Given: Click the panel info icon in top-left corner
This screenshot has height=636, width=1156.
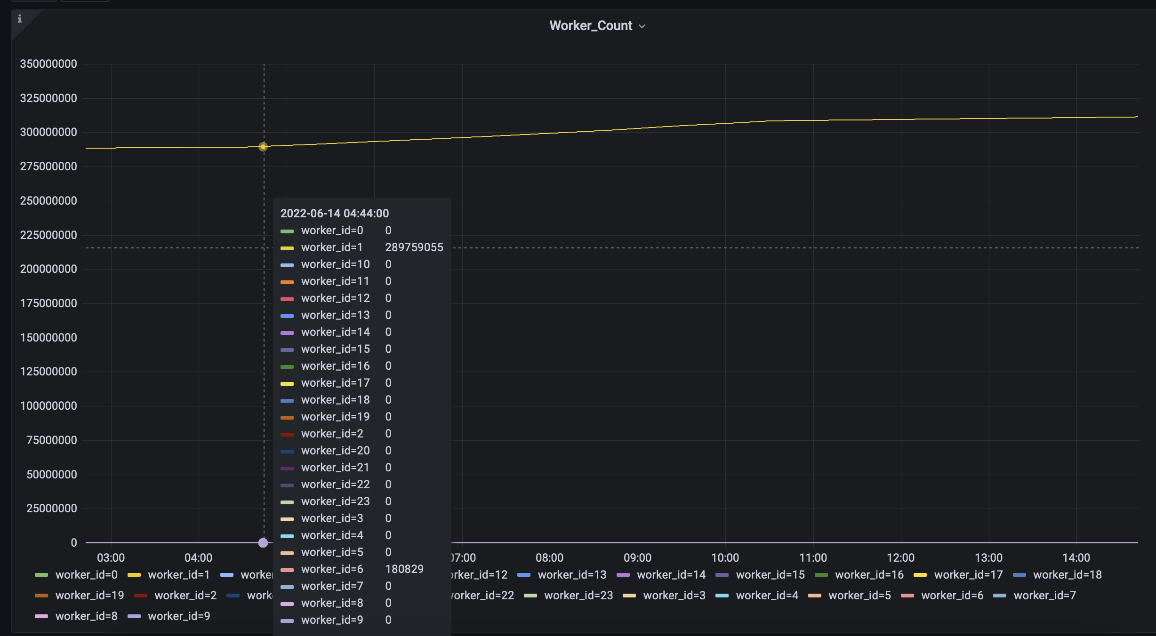Looking at the screenshot, I should [19, 20].
